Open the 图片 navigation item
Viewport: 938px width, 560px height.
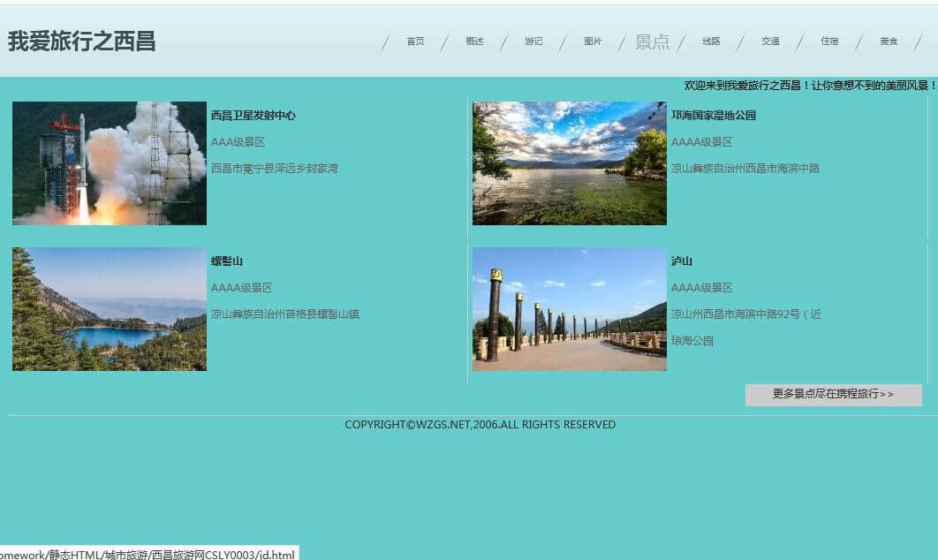pyautogui.click(x=593, y=42)
